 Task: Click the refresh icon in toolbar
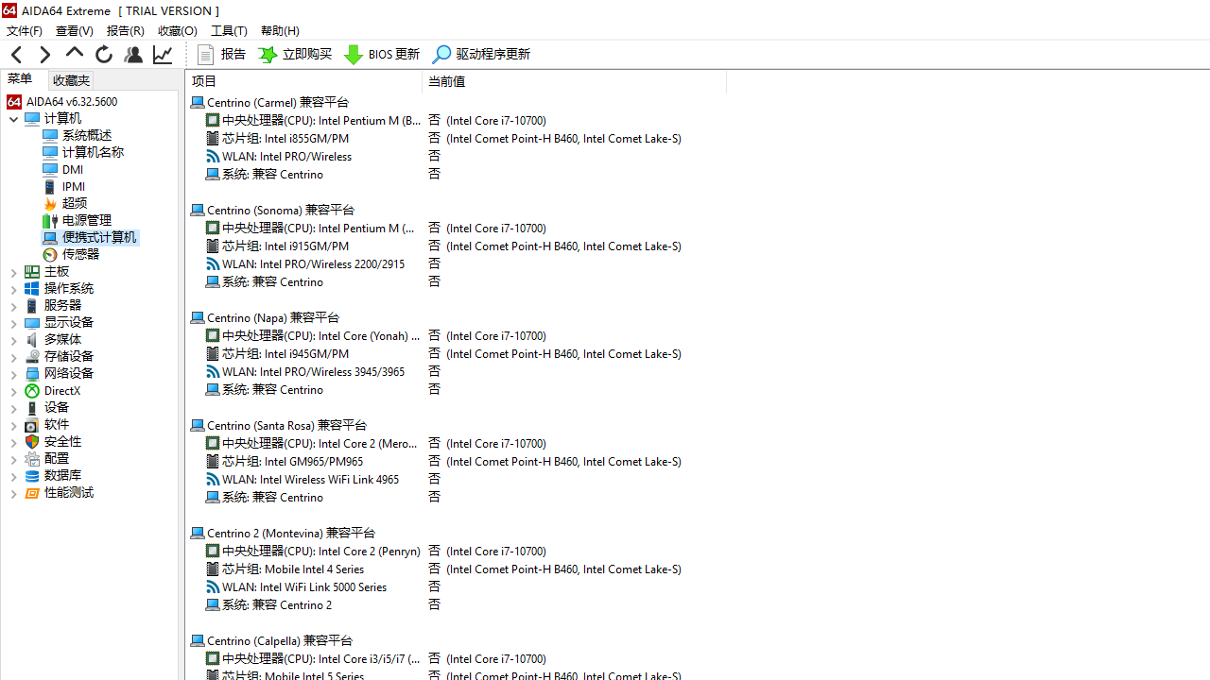pyautogui.click(x=103, y=55)
